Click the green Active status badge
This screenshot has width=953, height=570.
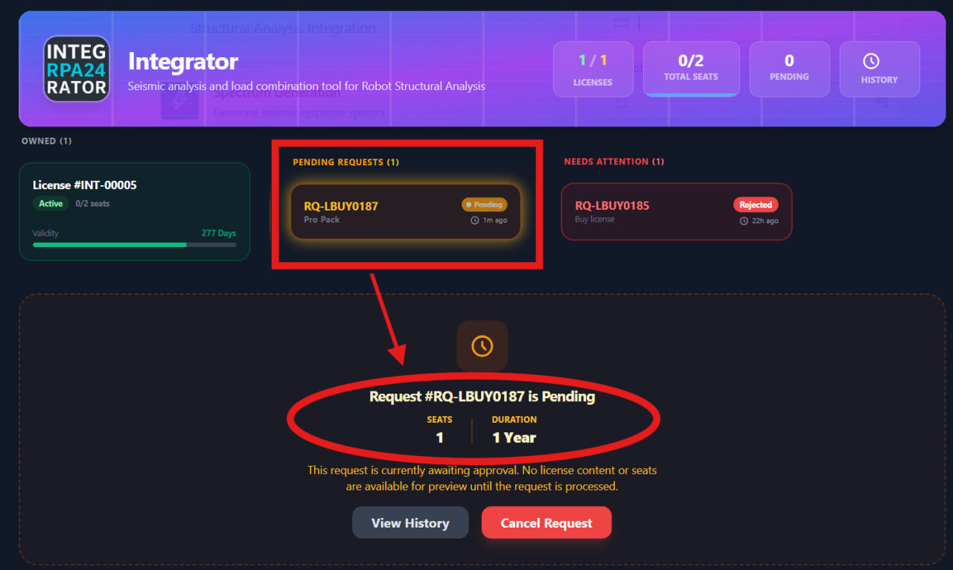pyautogui.click(x=51, y=203)
